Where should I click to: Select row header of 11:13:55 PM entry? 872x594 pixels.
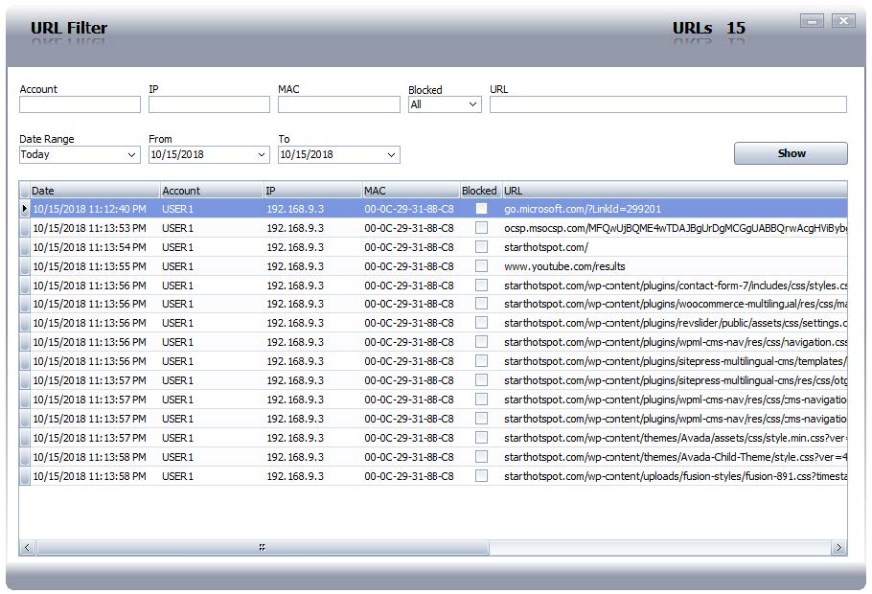coord(25,265)
